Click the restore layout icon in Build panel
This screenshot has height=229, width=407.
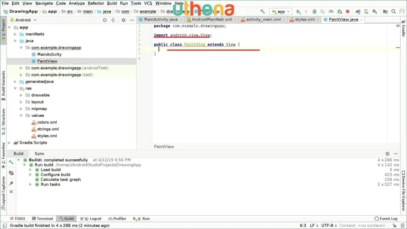pos(11,173)
